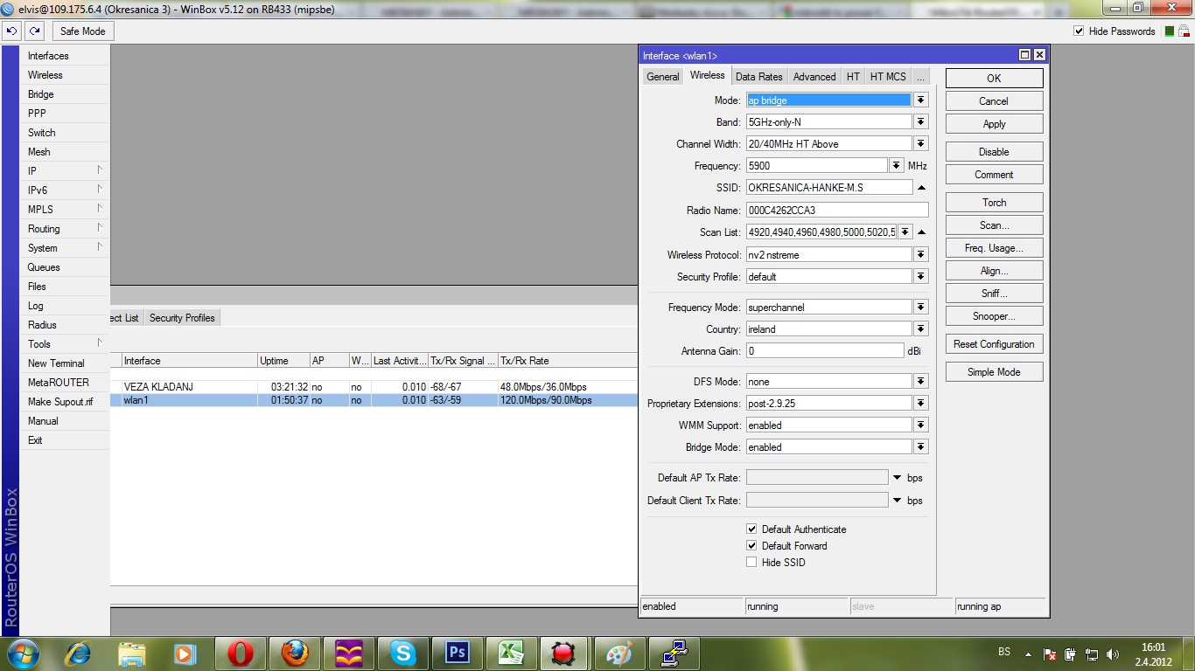Click the Scan... button

click(x=994, y=225)
